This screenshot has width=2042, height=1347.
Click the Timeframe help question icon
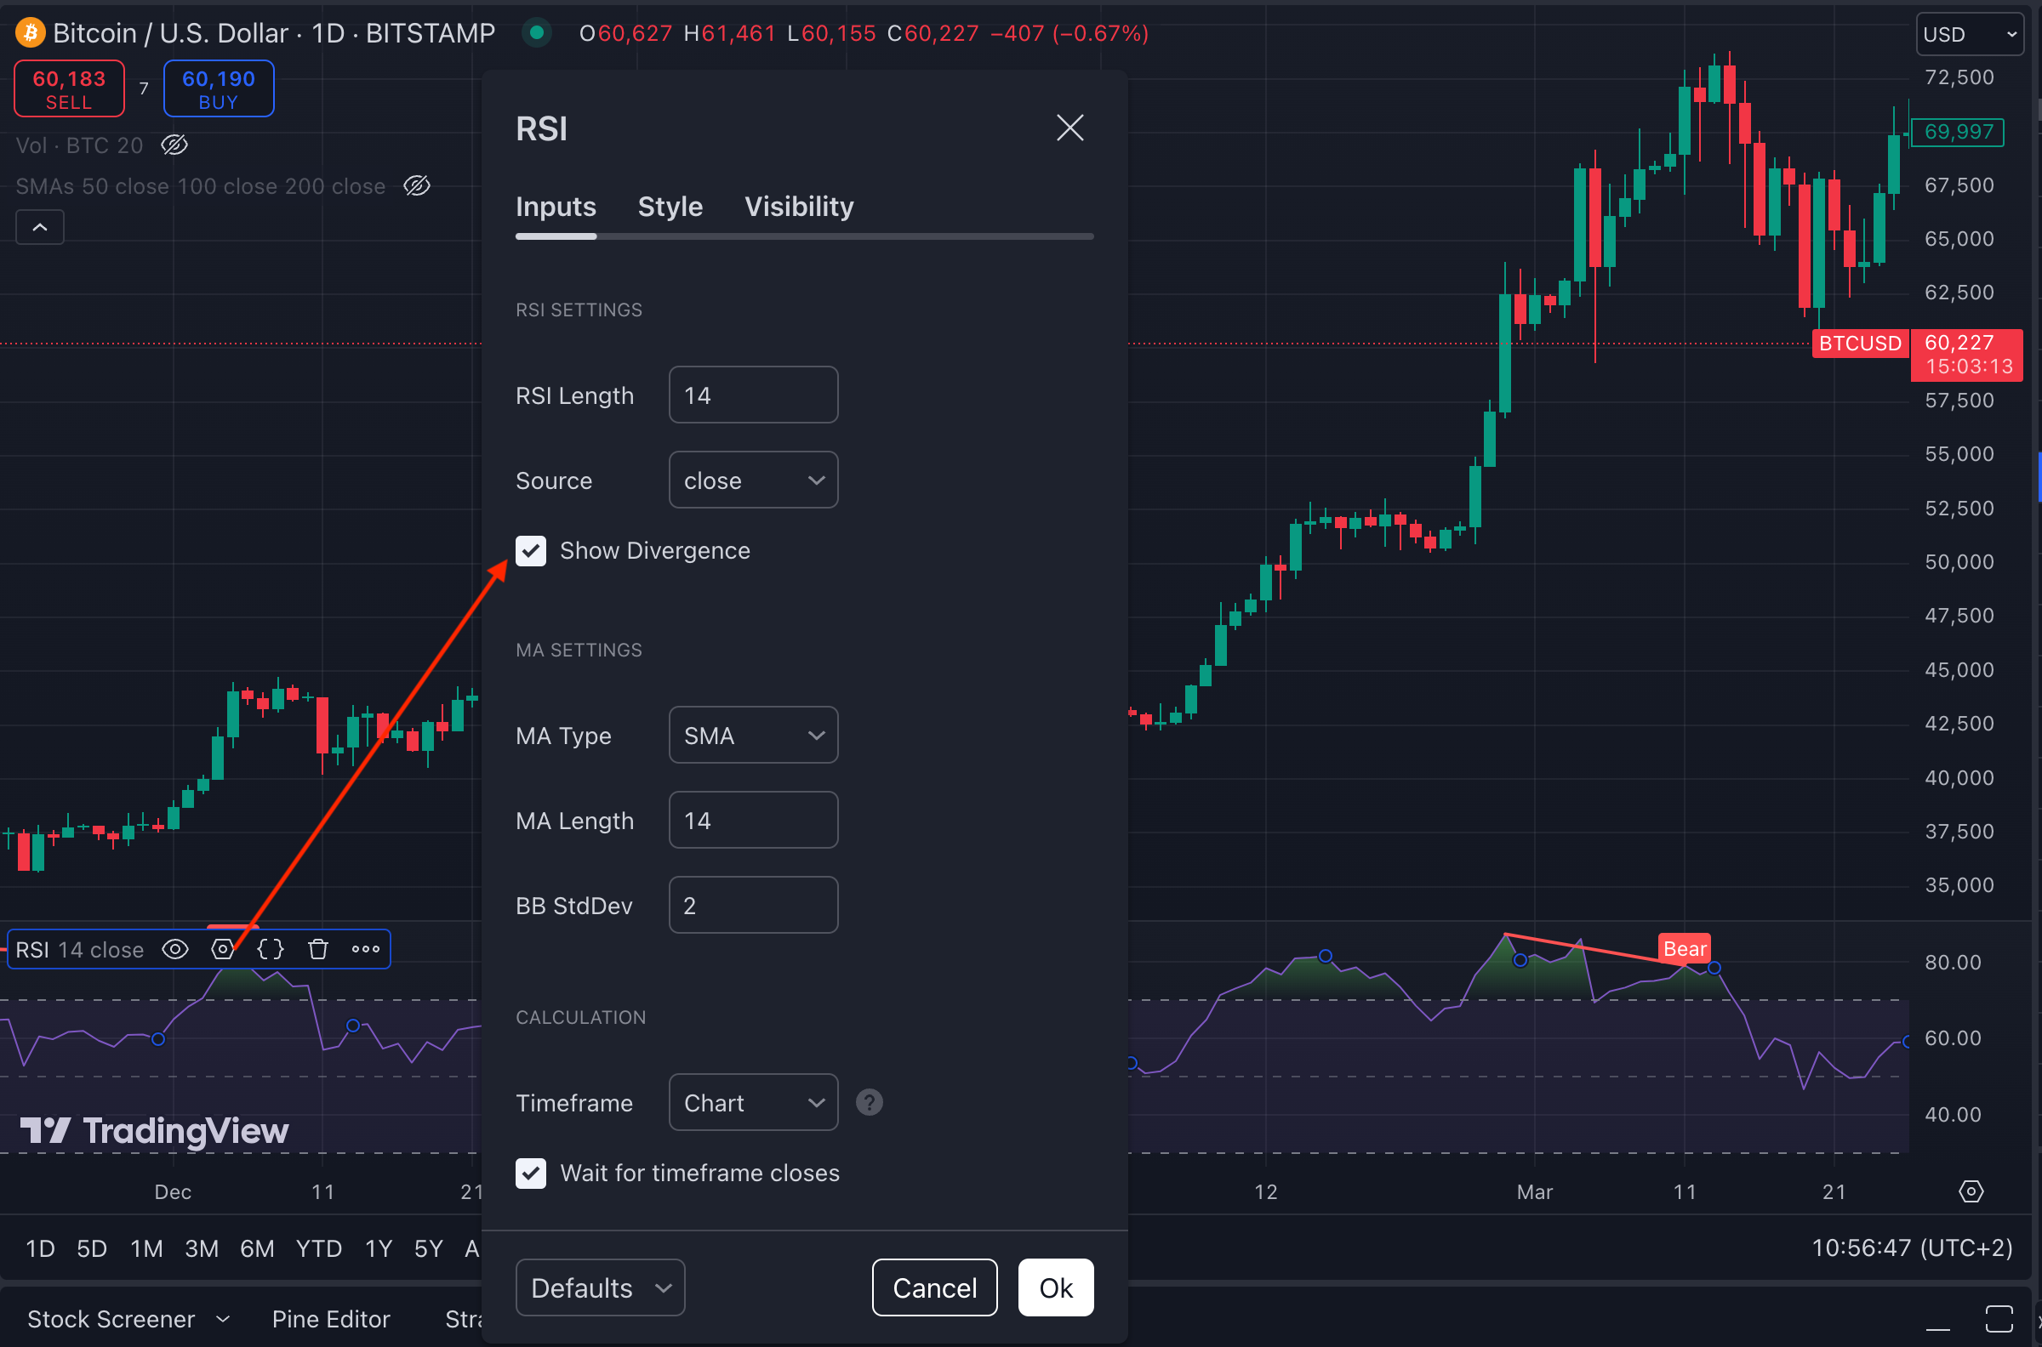(x=869, y=1102)
